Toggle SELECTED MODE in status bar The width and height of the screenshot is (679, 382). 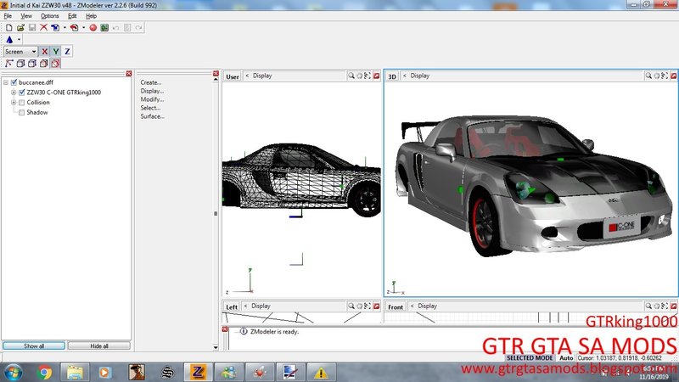pos(530,358)
